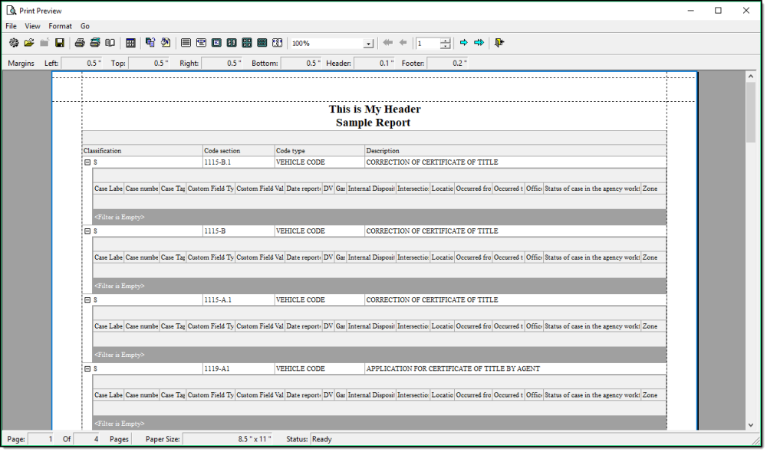Image resolution: width=767 pixels, height=452 pixels.
Task: Click the vertical scrollbar down arrow
Action: (x=751, y=425)
